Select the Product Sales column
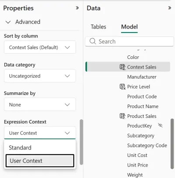Image resolution: width=175 pixels, height=178 pixels. coord(142,116)
